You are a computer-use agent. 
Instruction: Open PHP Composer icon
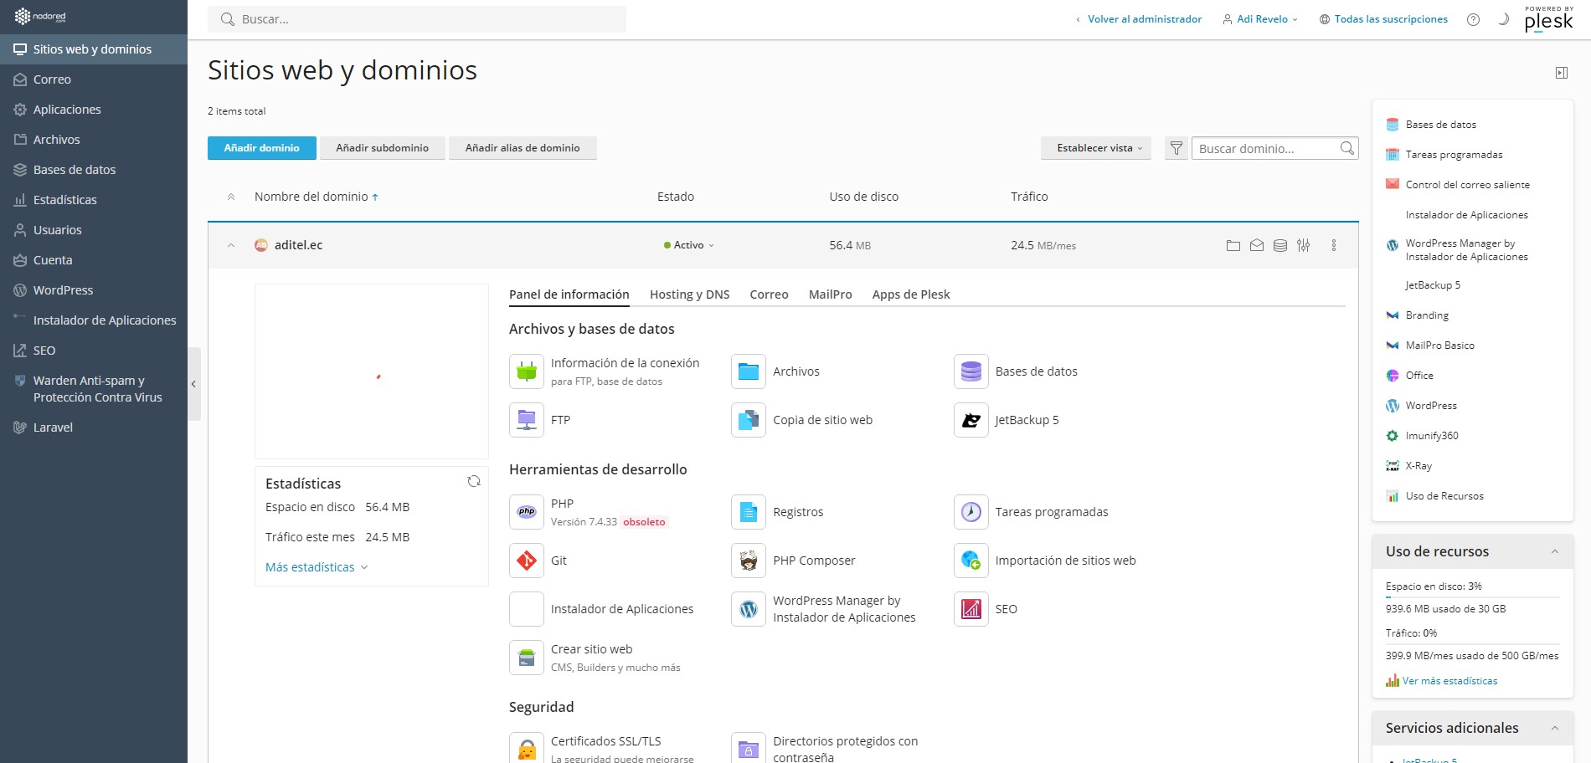749,561
